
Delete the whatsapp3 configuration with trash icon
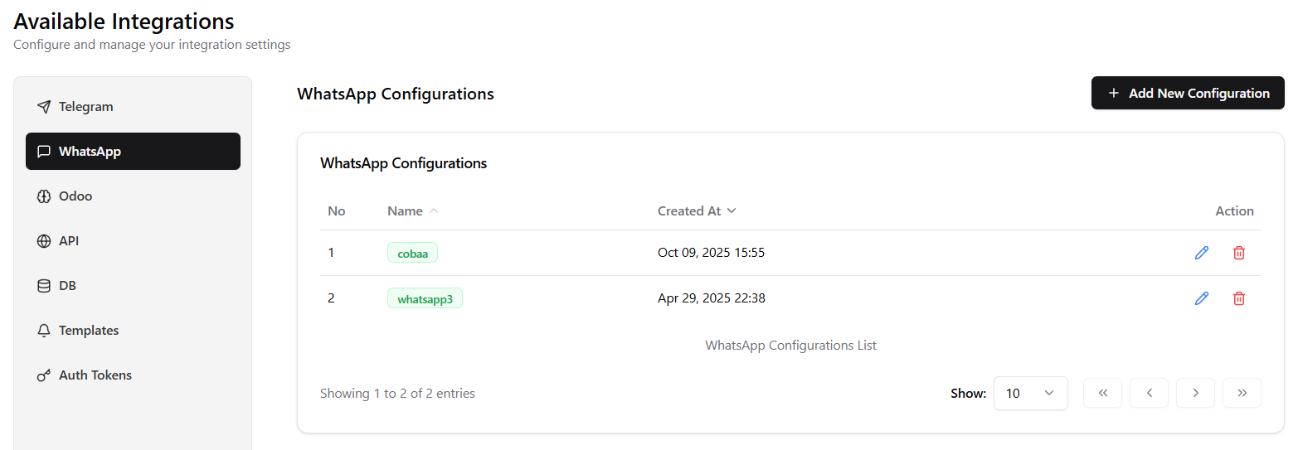pyautogui.click(x=1239, y=298)
